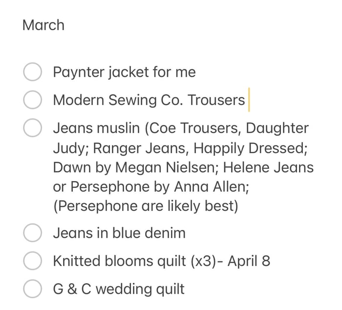Tick the Modern Sewing Co. Trousers circle
The image size is (342, 310).
[x=33, y=100]
